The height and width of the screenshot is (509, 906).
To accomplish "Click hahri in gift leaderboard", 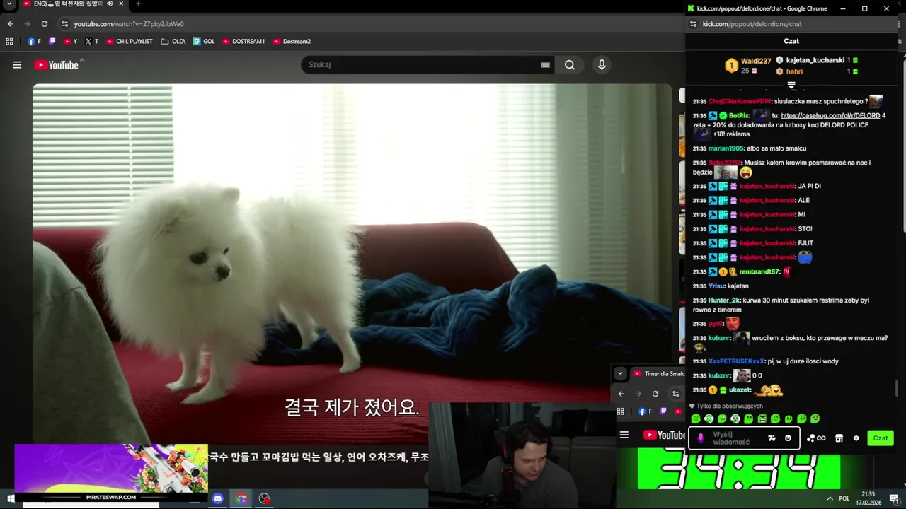I will click(x=794, y=71).
